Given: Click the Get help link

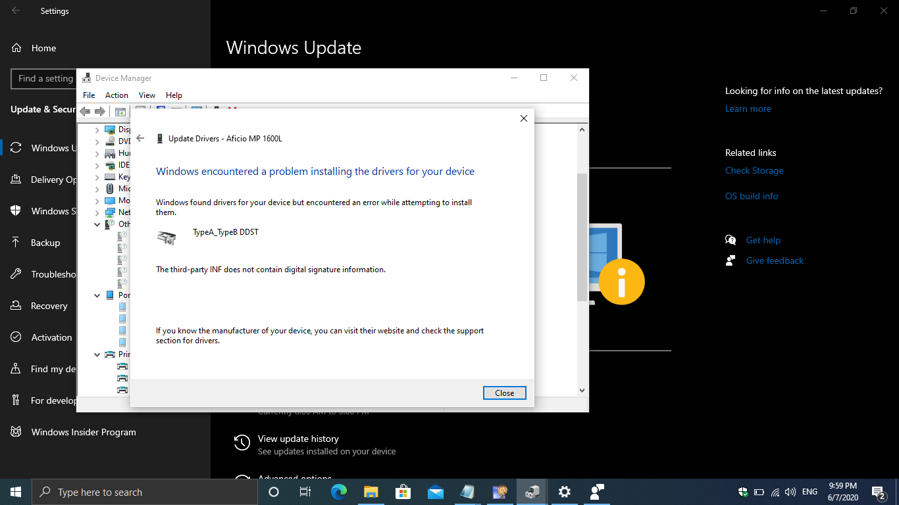Looking at the screenshot, I should 763,240.
